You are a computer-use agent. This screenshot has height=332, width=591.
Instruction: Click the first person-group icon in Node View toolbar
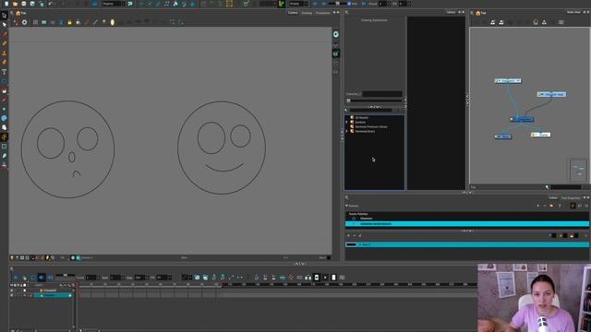(492, 22)
